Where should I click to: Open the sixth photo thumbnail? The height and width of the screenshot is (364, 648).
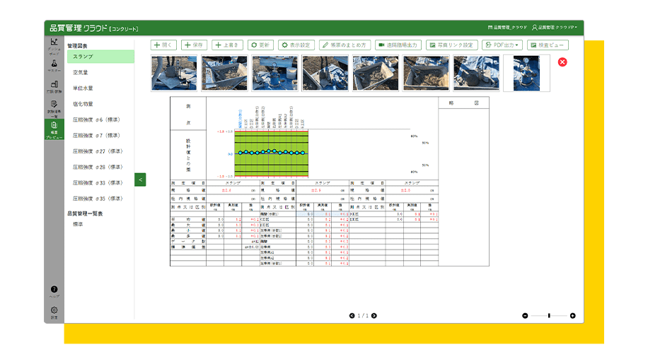(x=426, y=73)
